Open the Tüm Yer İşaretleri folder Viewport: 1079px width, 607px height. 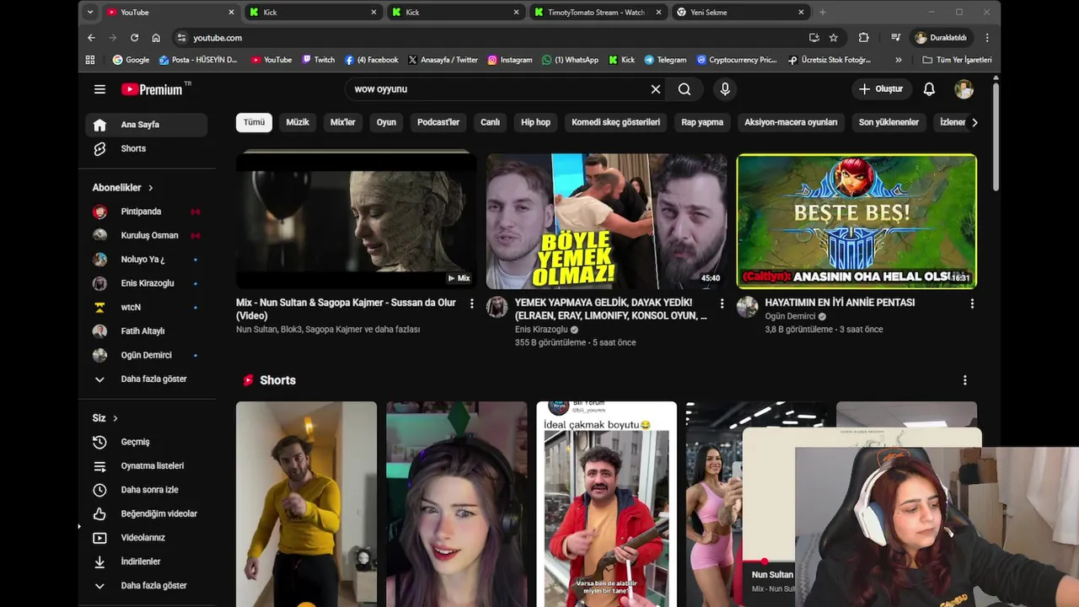pos(957,60)
